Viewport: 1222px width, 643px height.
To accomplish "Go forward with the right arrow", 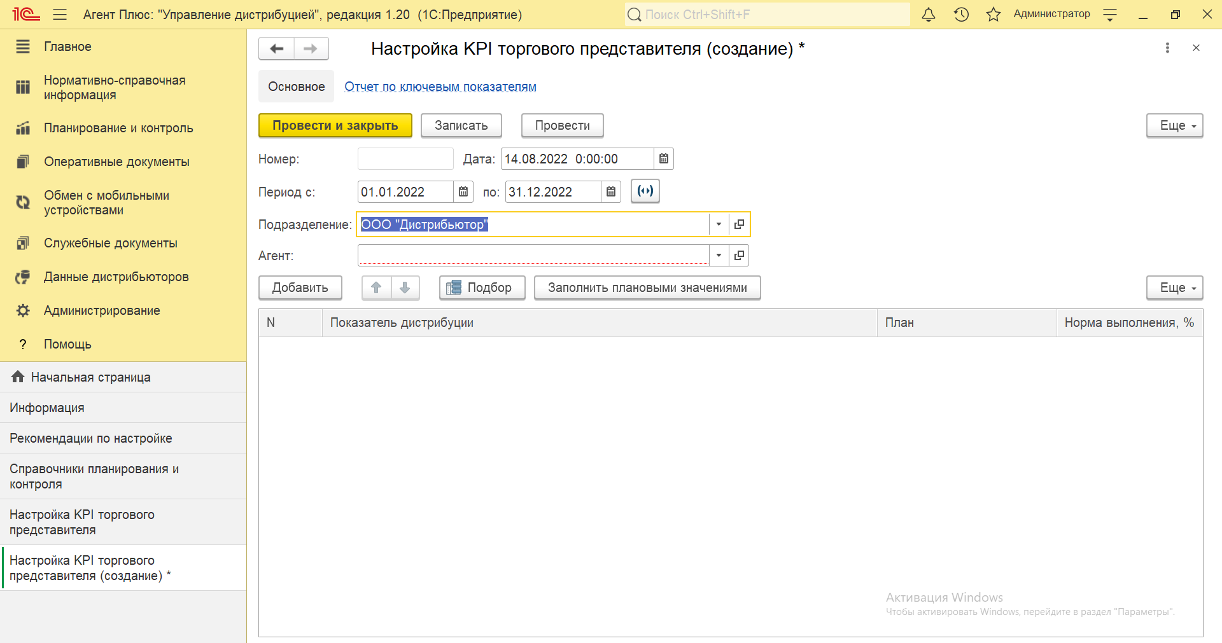I will click(x=311, y=48).
